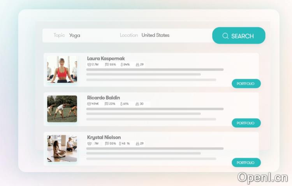Click followers icon beside 2.7M
This screenshot has height=186, width=292.
89,65
